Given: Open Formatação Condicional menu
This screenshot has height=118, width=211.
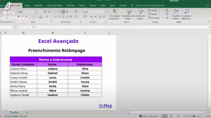Looking at the screenshot, I should [114, 14].
